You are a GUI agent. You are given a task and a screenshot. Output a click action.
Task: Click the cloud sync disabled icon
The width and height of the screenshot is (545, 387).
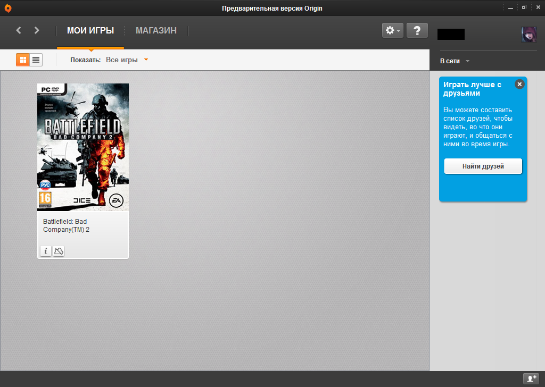[x=59, y=251]
